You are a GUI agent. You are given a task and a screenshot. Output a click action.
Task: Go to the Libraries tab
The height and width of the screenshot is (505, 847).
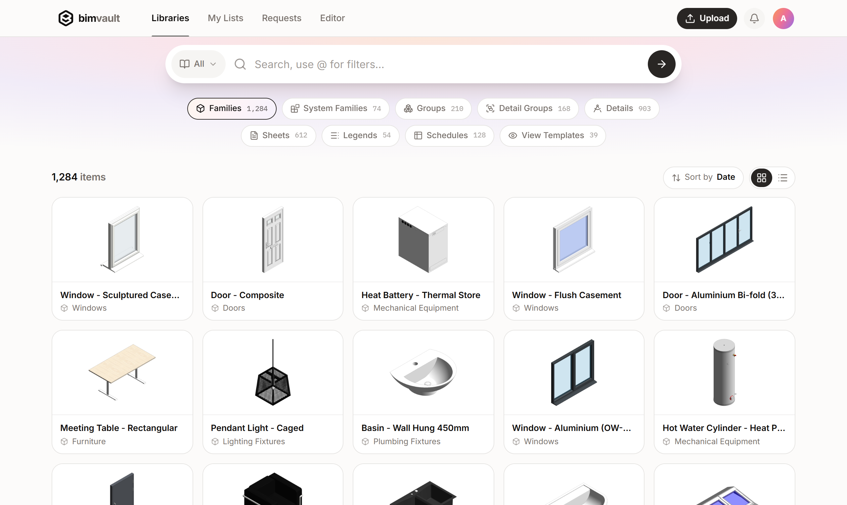(x=170, y=18)
